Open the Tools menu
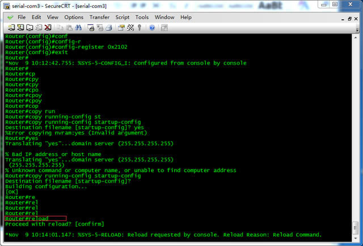Viewport: 363px width, 246px height. click(x=142, y=18)
